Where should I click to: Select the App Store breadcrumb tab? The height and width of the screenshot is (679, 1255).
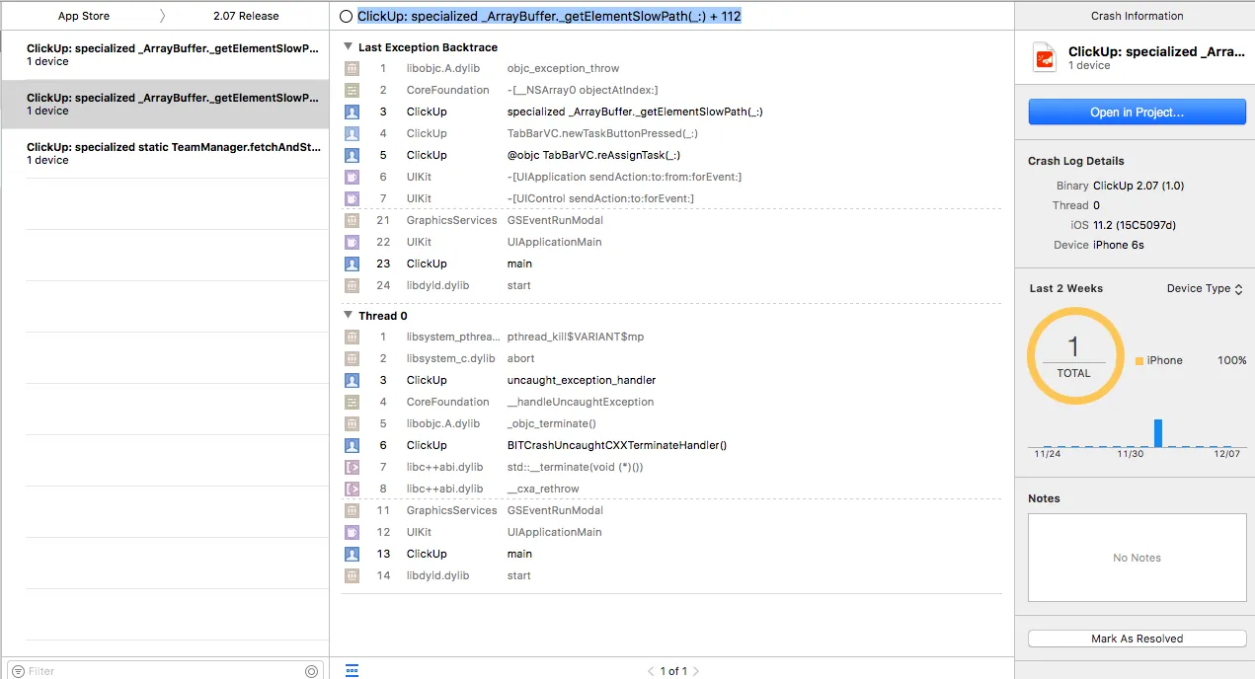83,16
